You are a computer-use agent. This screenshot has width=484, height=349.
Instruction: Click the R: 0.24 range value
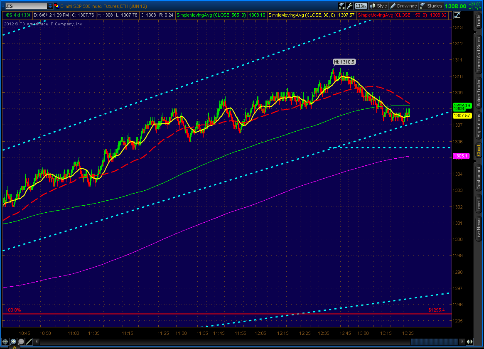(x=166, y=15)
